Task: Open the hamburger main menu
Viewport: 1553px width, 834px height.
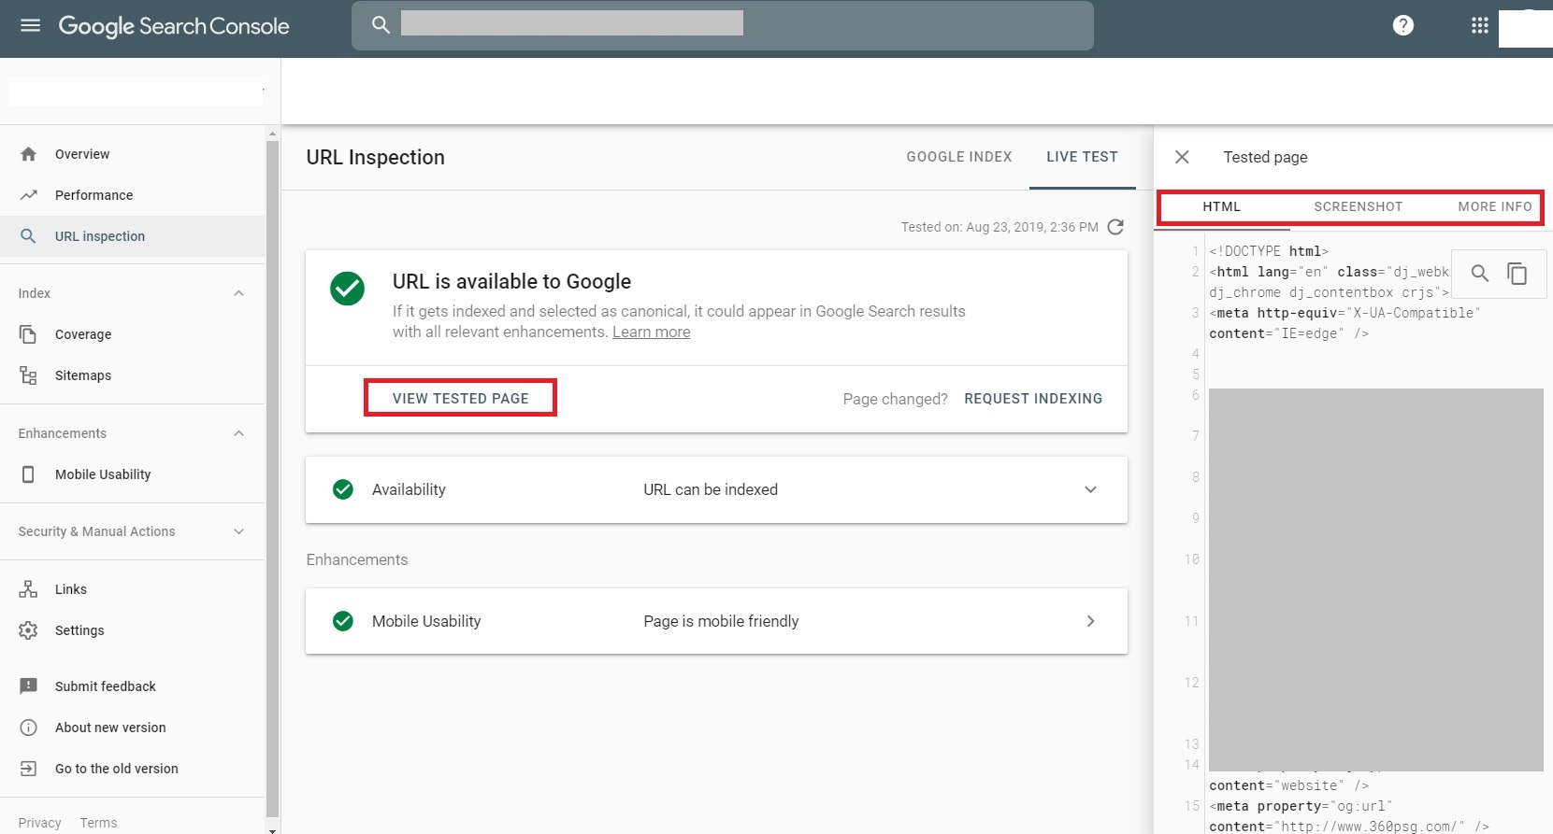Action: click(x=31, y=25)
